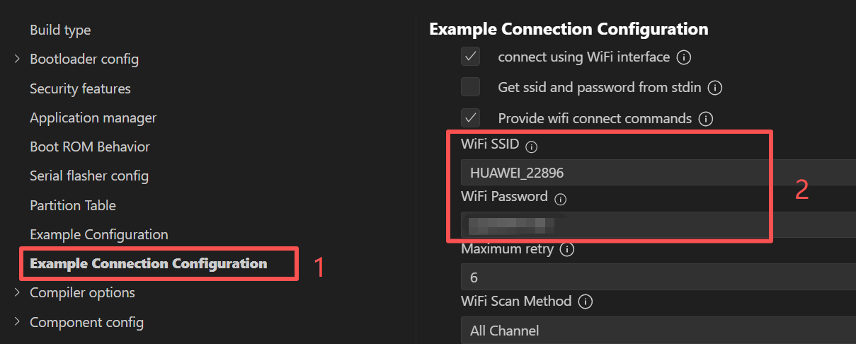Click info icon next to WiFi SSID
856x344 pixels.
(532, 147)
